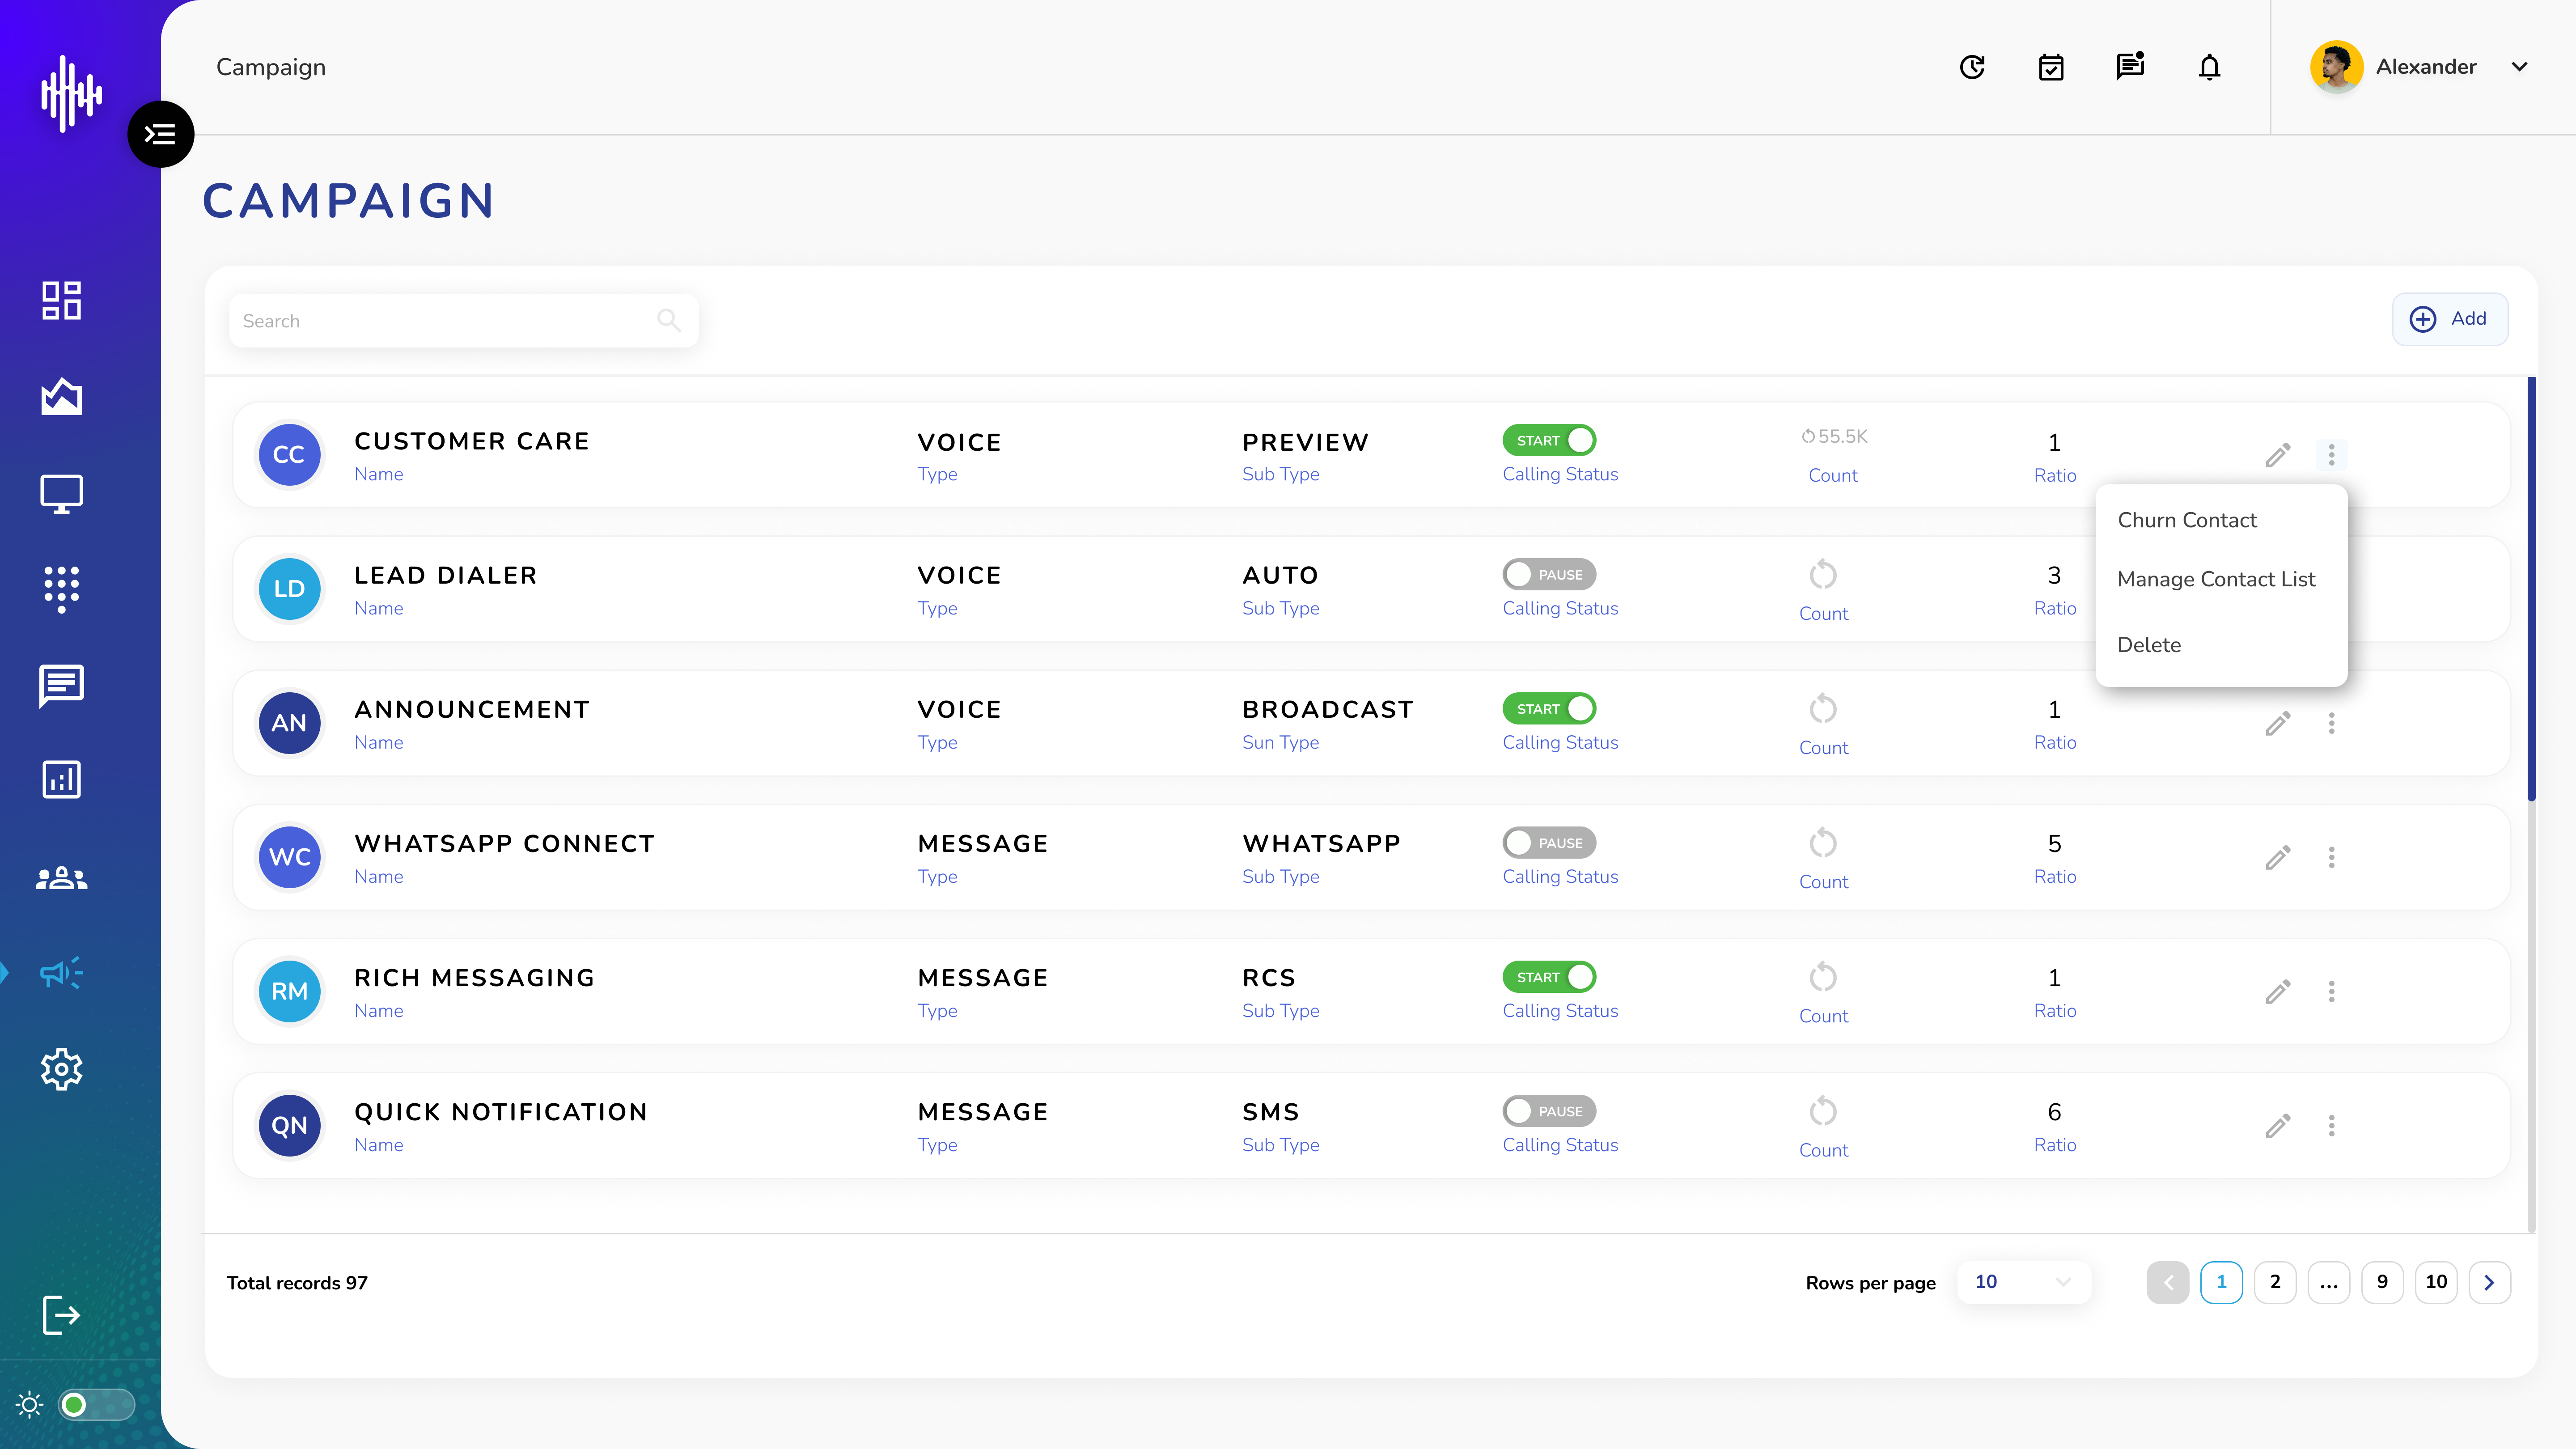Toggle WhatsApp Connect calling status

tap(1549, 842)
